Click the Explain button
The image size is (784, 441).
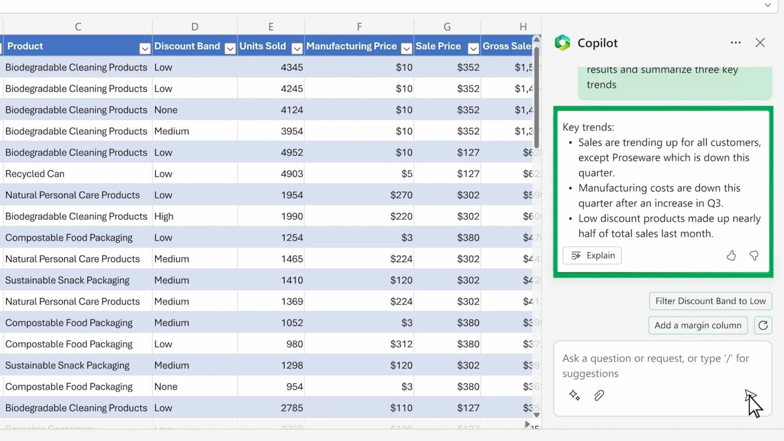click(x=592, y=256)
